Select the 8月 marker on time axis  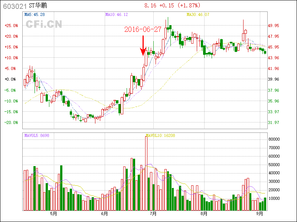[203, 213]
